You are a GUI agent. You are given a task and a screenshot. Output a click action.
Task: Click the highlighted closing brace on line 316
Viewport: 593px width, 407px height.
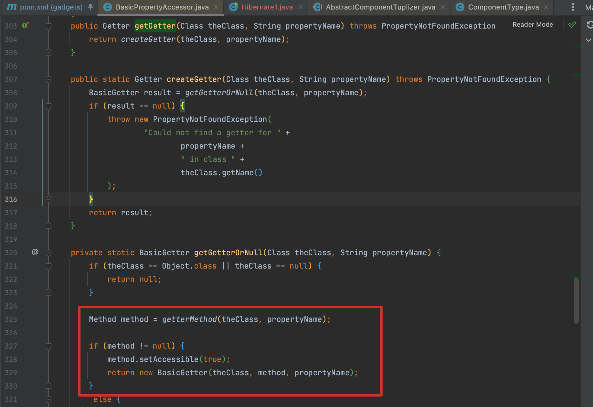[x=91, y=199]
